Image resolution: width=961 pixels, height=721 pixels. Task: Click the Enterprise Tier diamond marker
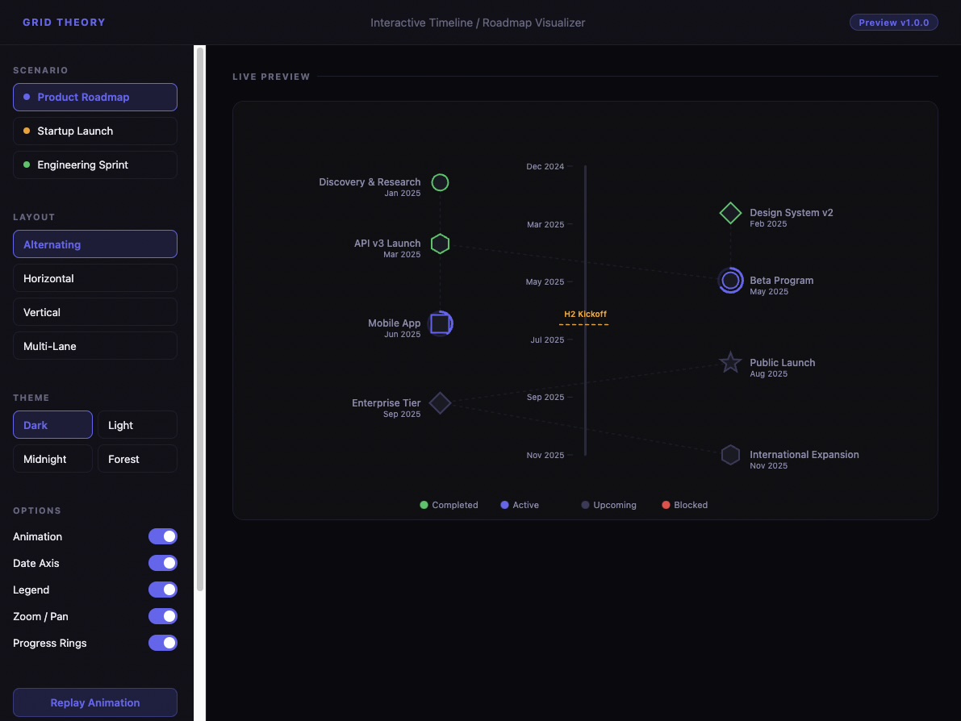pyautogui.click(x=440, y=403)
